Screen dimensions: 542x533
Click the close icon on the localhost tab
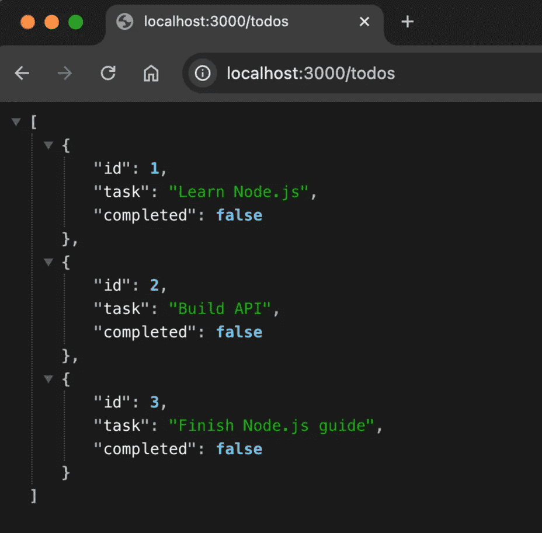[x=364, y=22]
